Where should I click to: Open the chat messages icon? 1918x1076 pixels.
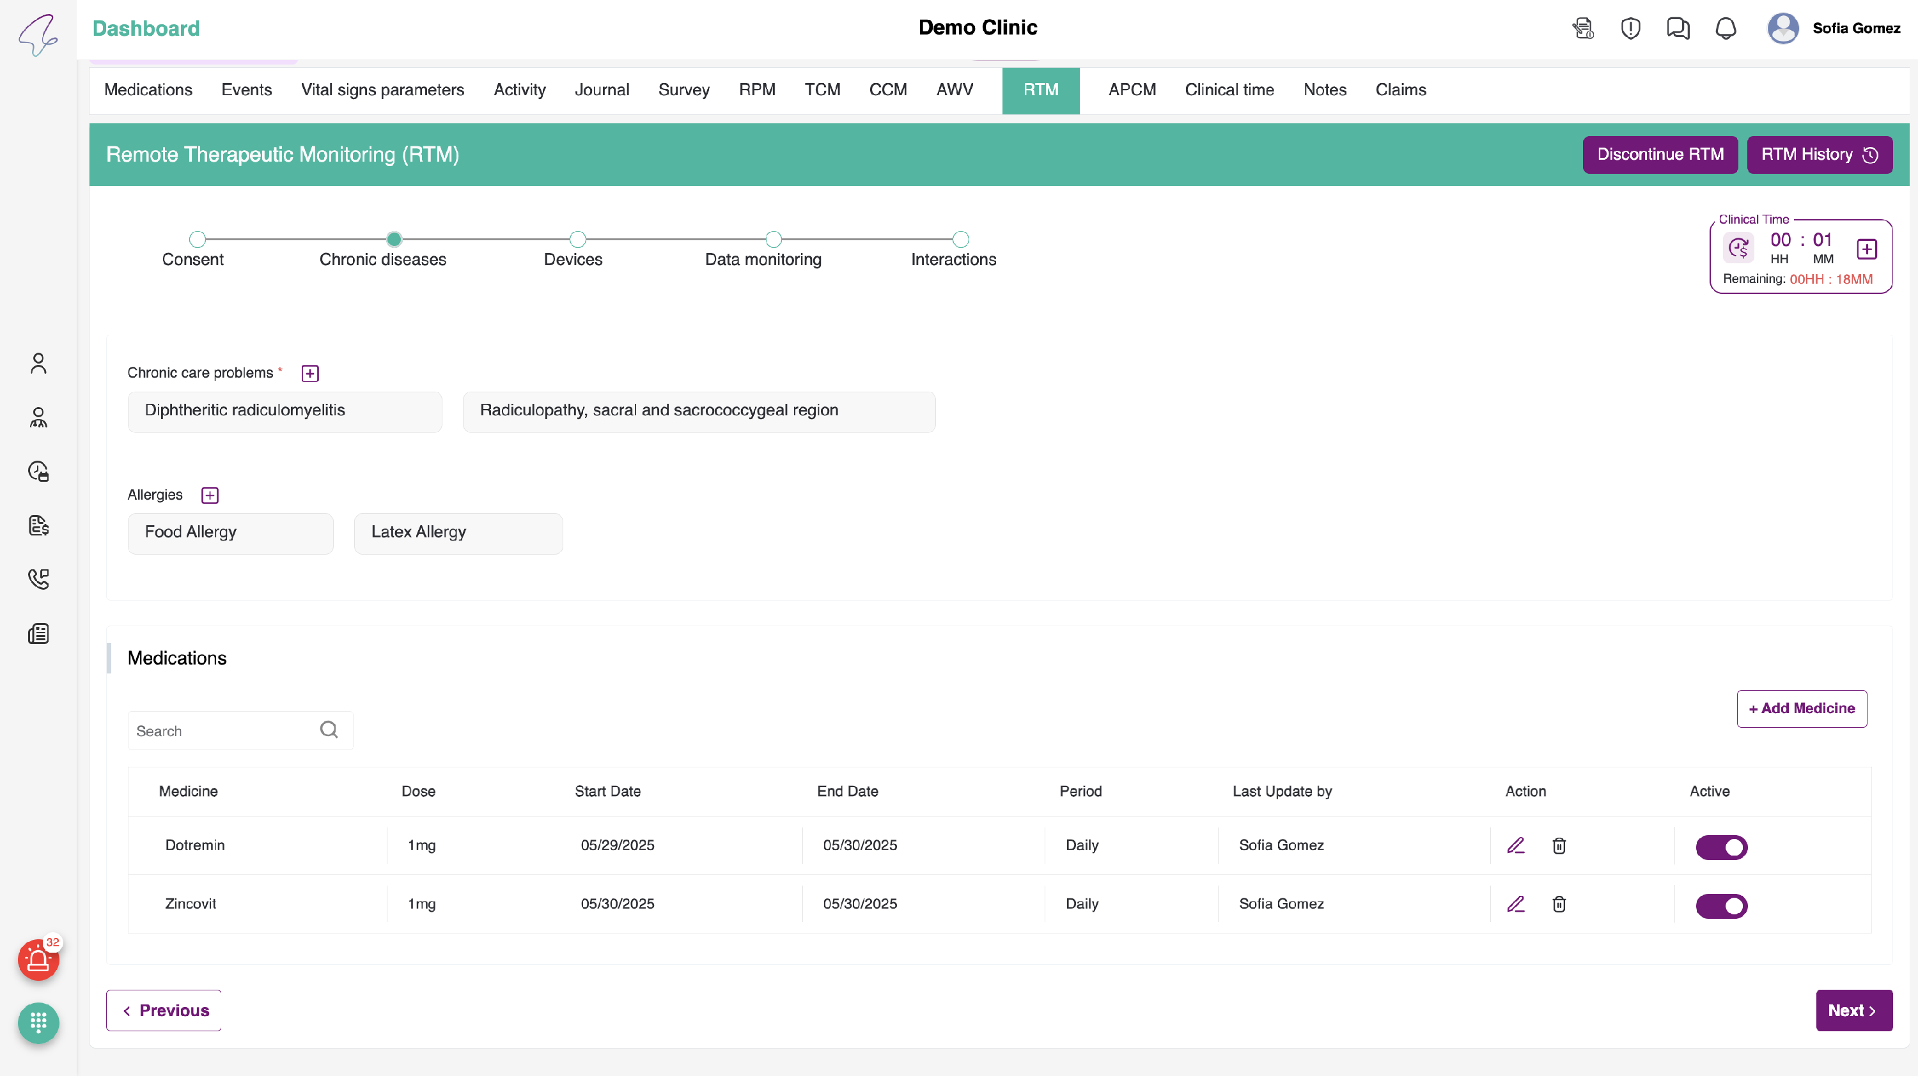tap(1678, 28)
